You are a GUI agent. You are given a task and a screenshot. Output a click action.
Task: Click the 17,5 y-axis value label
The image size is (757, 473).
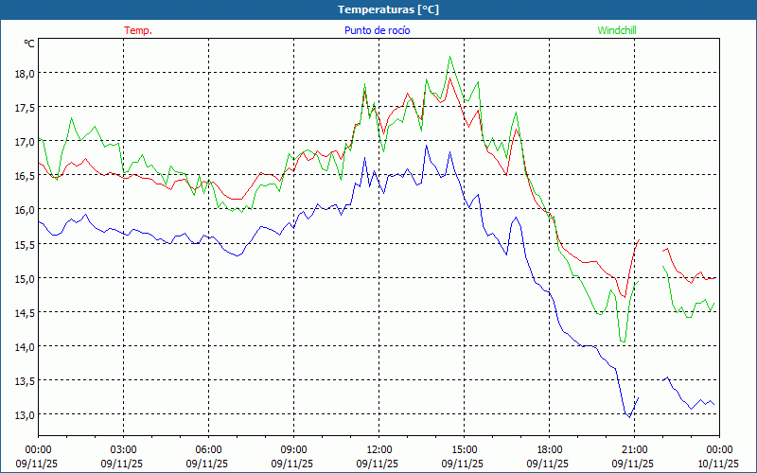pyautogui.click(x=24, y=108)
